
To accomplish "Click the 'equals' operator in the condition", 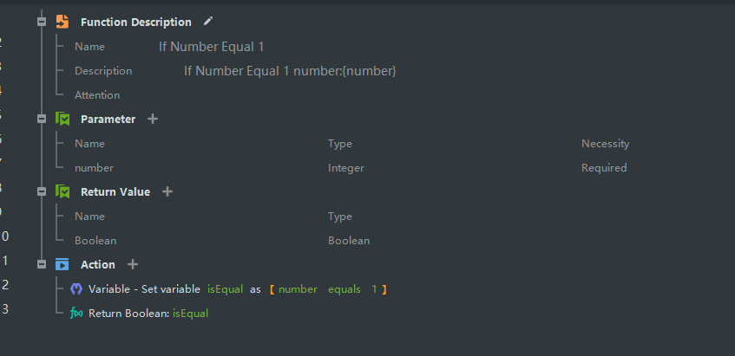I will click(x=344, y=288).
